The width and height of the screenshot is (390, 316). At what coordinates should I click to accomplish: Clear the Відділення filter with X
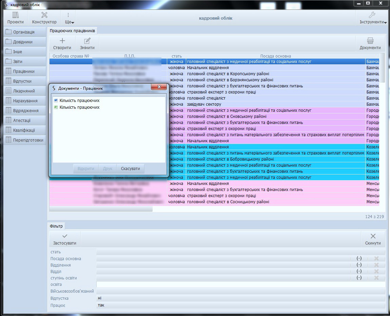tap(376, 265)
